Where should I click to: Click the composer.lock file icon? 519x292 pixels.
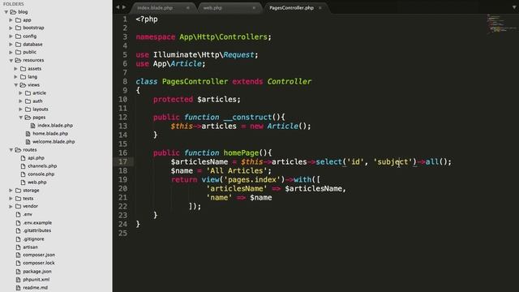[x=18, y=263]
